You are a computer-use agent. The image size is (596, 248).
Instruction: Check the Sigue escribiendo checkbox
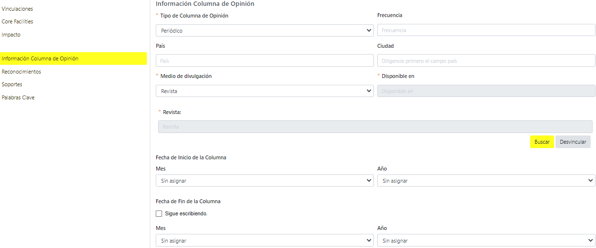click(x=159, y=213)
